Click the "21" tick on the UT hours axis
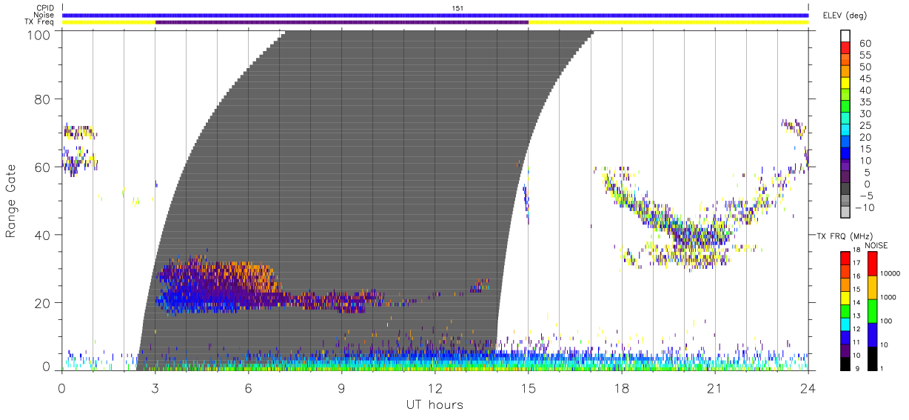This screenshot has height=420, width=909. point(714,387)
